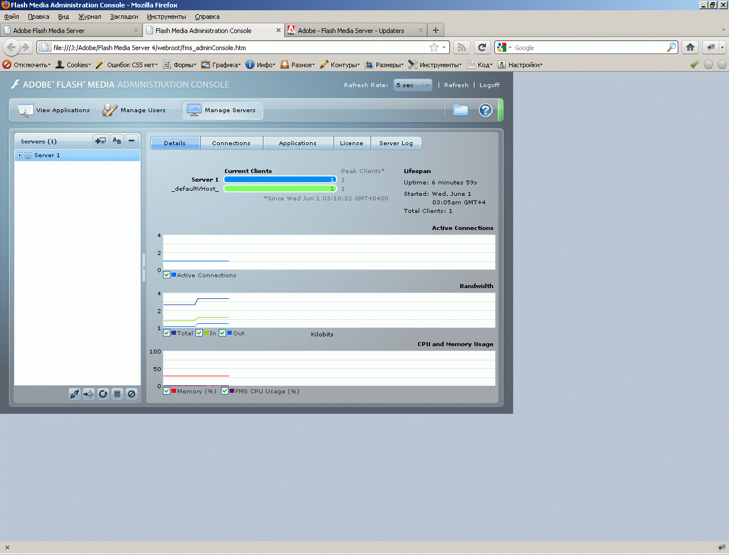Toggle the FMS CPU Usage (%) checkbox
The height and width of the screenshot is (555, 729).
tap(224, 391)
